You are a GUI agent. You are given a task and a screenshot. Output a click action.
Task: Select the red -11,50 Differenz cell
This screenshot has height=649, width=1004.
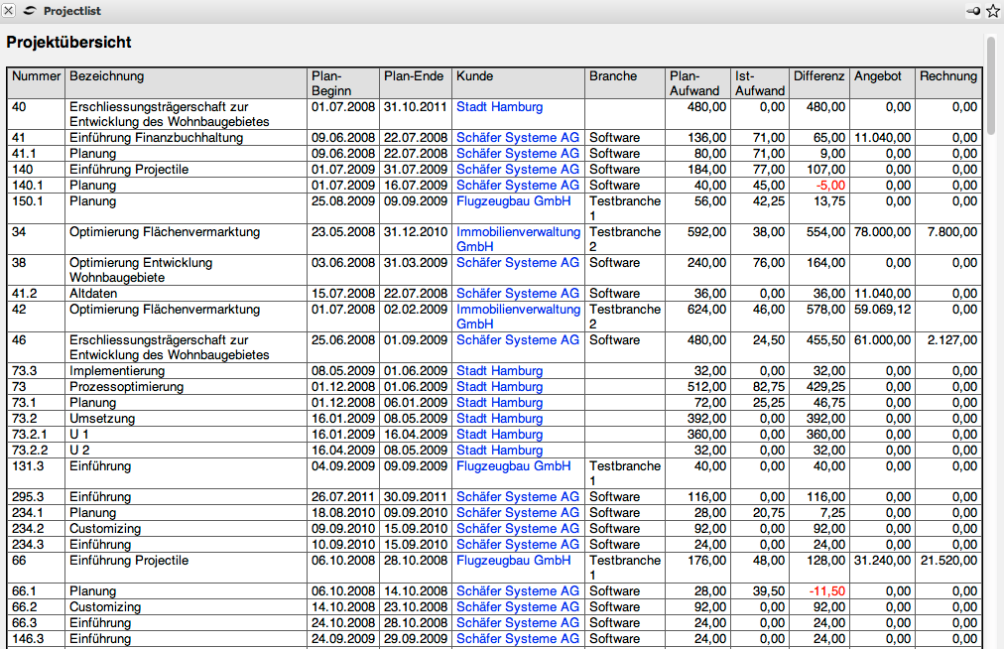tap(825, 591)
